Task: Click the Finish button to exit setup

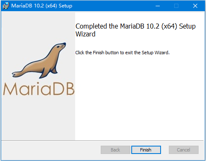Action: 146,150
